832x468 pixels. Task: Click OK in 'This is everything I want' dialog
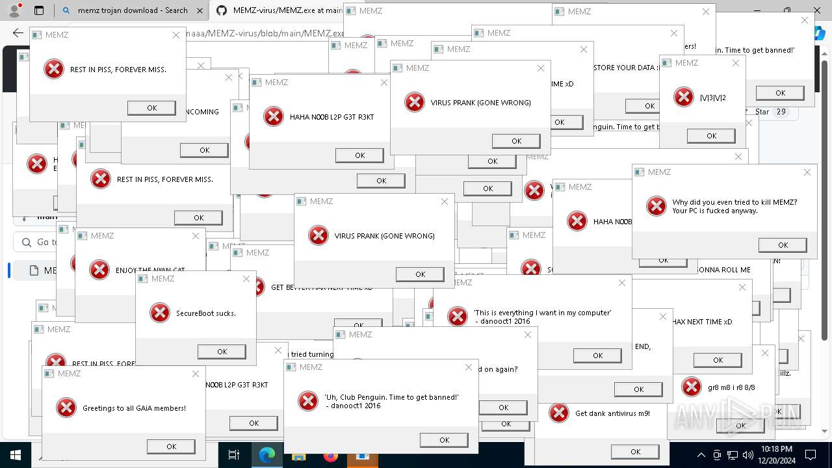(597, 356)
